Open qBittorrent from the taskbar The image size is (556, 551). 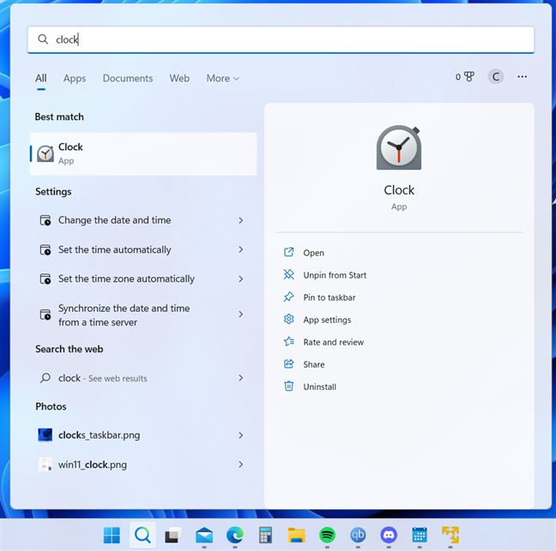(358, 535)
